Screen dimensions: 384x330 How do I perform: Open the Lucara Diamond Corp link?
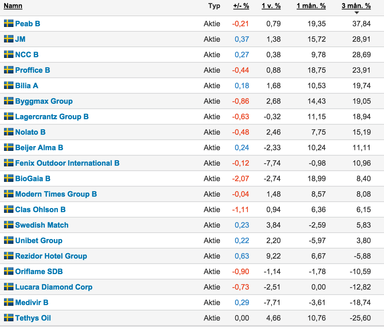click(x=54, y=287)
